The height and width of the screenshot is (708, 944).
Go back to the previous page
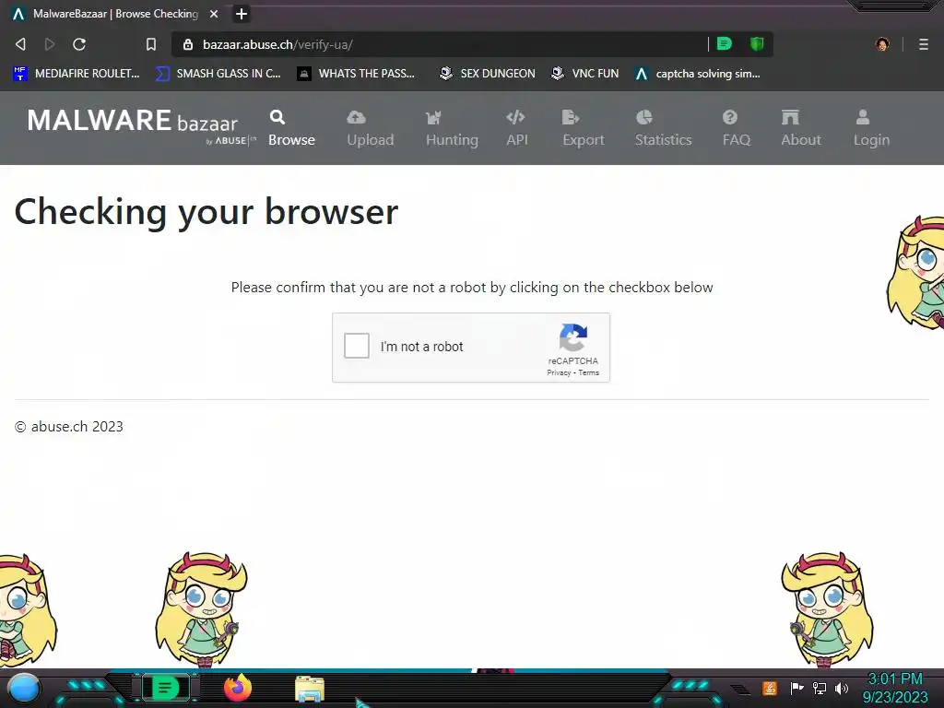tap(20, 44)
